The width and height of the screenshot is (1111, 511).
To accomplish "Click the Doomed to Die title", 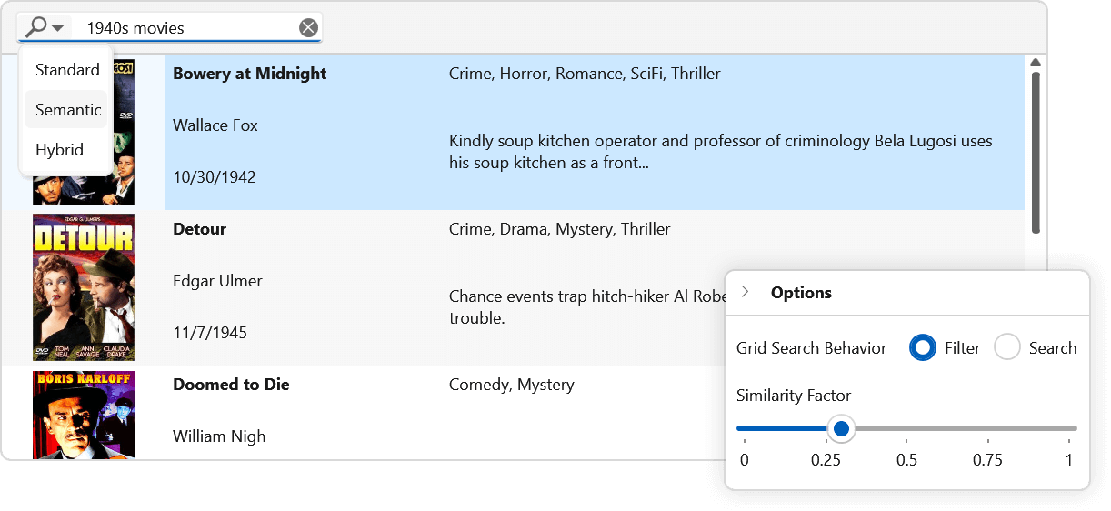I will [231, 385].
